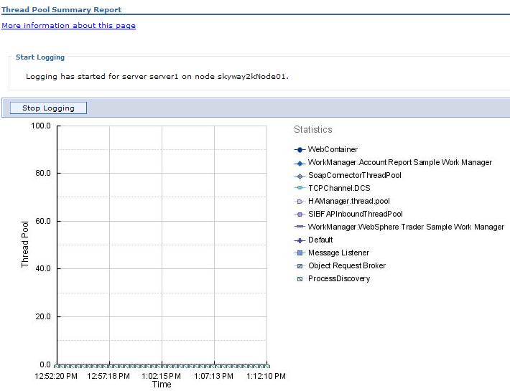
Task: Click the 40.0 y-axis value
Action: coord(43,268)
